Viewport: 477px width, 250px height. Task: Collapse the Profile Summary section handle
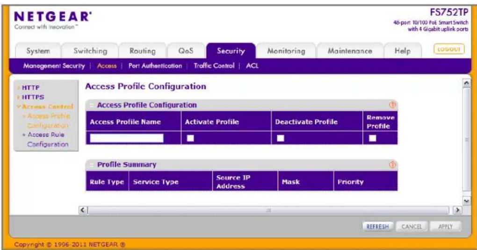[x=91, y=165]
